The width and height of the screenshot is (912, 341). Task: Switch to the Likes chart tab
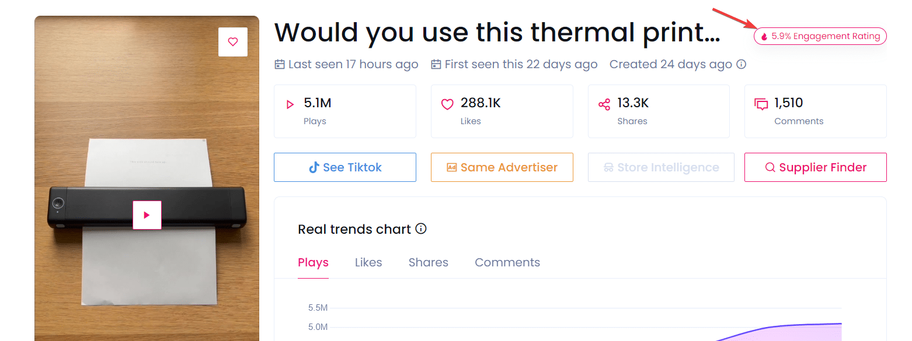(368, 262)
